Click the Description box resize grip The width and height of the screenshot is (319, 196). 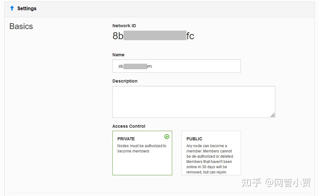tap(273, 115)
